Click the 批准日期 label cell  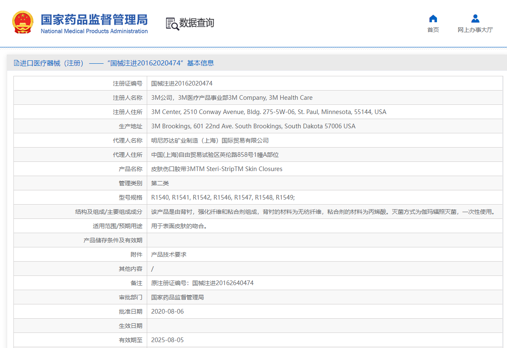[x=81, y=312]
